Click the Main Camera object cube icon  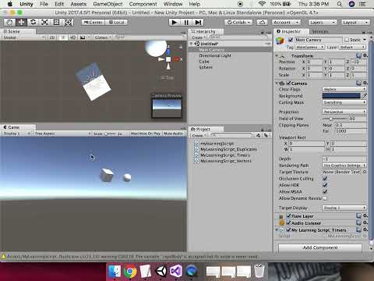(x=280, y=41)
